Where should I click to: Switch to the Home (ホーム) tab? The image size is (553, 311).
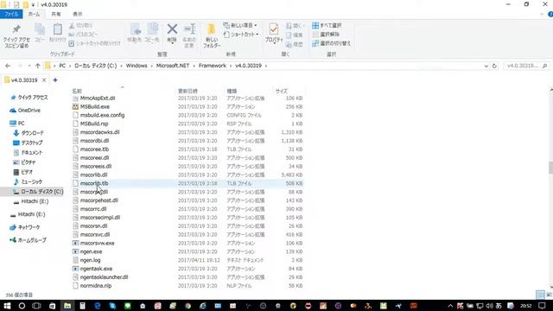[35, 14]
